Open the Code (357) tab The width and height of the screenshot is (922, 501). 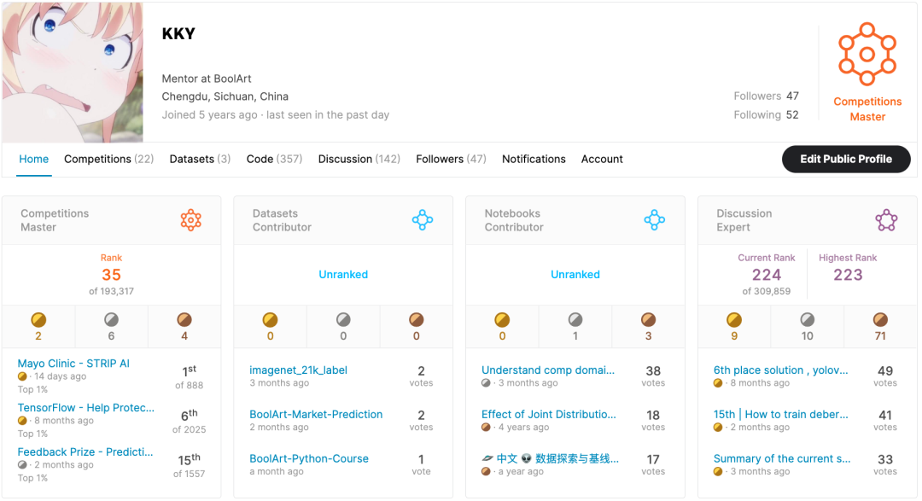coord(274,159)
